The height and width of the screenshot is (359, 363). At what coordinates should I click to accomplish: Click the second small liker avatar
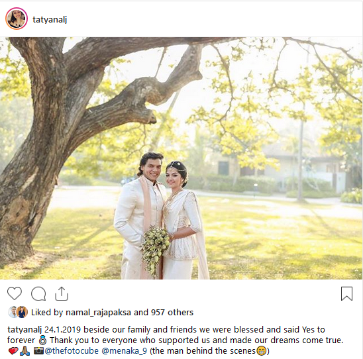[23, 312]
